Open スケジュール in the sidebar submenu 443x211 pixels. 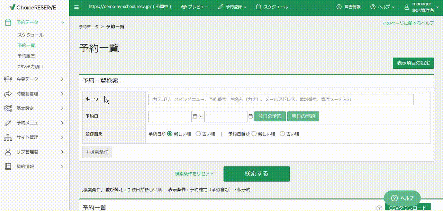(x=30, y=35)
